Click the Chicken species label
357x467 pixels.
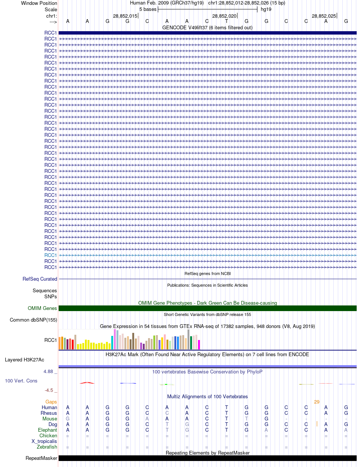pos(48,436)
